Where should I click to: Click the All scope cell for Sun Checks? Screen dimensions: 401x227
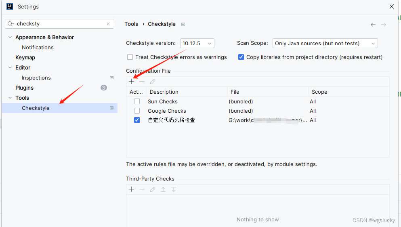pos(313,102)
